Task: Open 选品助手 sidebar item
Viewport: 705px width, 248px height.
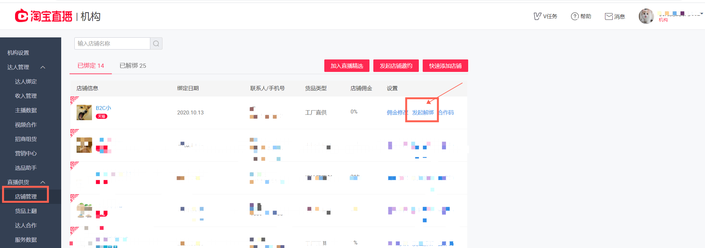Action: (26, 168)
